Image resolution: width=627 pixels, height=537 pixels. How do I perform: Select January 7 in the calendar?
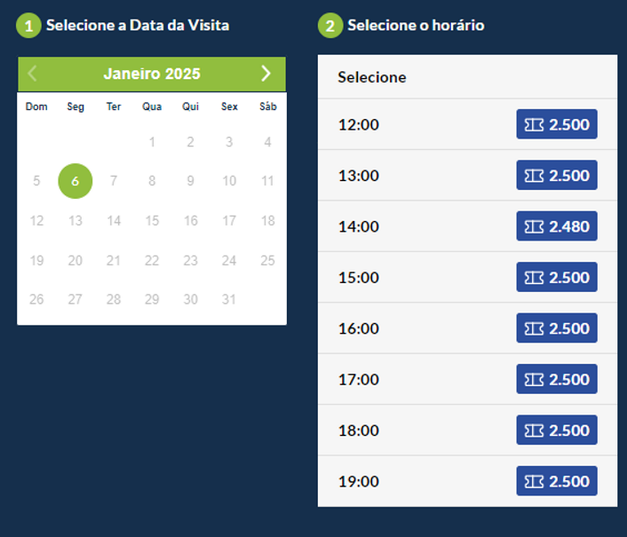[x=114, y=181]
